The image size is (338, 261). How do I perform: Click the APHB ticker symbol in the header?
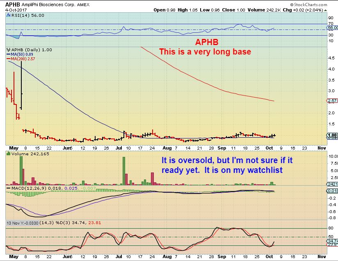tap(12, 5)
